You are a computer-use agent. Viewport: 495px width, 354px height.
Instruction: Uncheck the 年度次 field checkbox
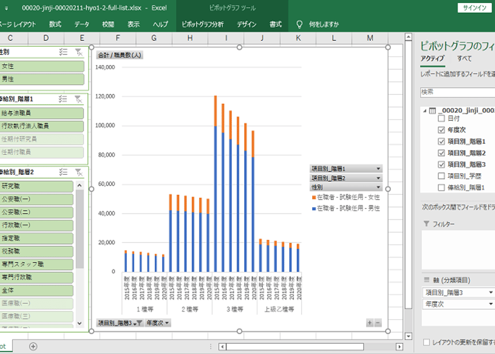pos(441,130)
